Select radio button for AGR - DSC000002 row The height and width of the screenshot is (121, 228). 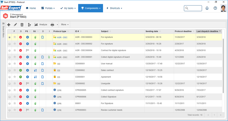(x=10, y=44)
